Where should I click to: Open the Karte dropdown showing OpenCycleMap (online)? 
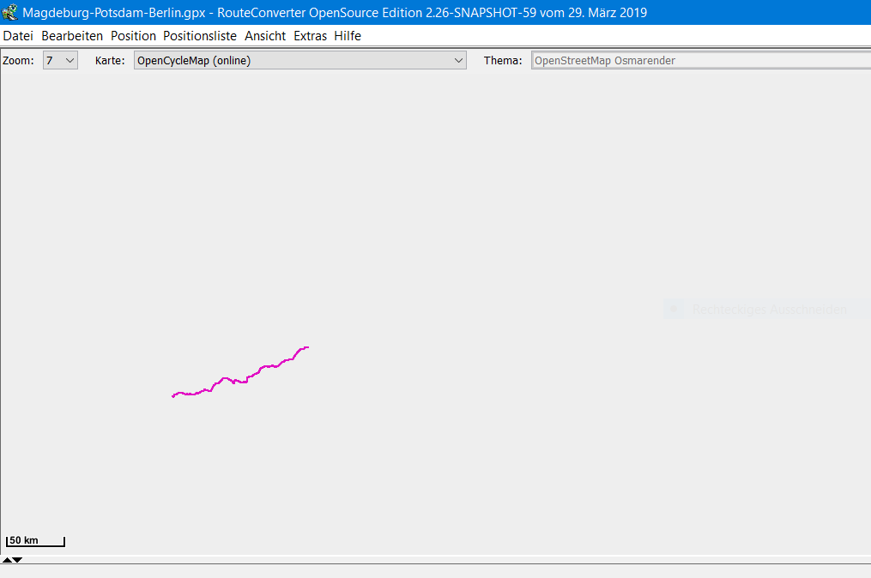click(300, 61)
